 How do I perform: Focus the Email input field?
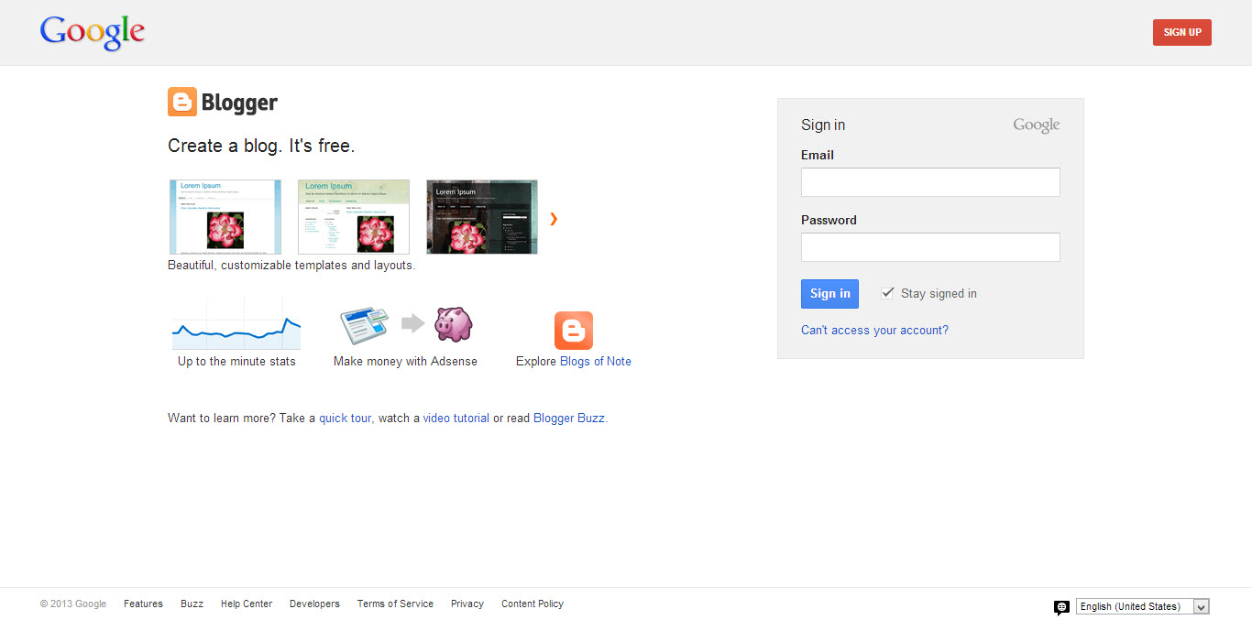coord(930,182)
